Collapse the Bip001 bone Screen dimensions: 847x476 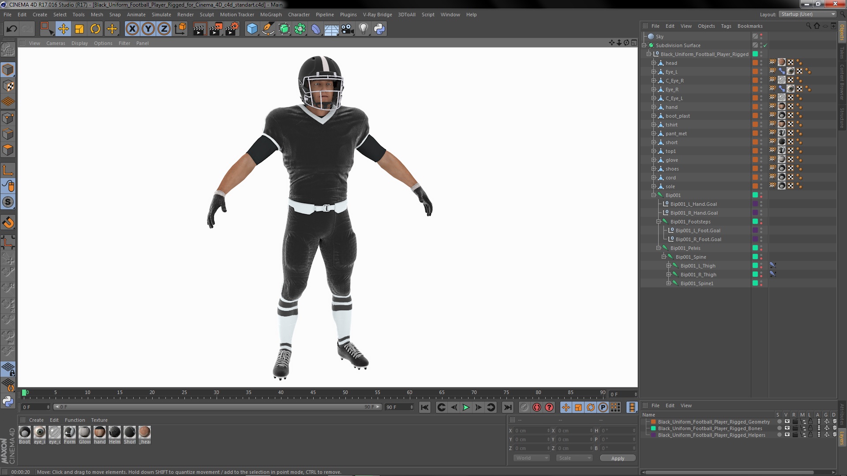click(x=654, y=195)
